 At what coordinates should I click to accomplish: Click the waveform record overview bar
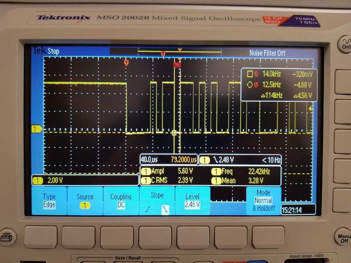click(x=180, y=52)
